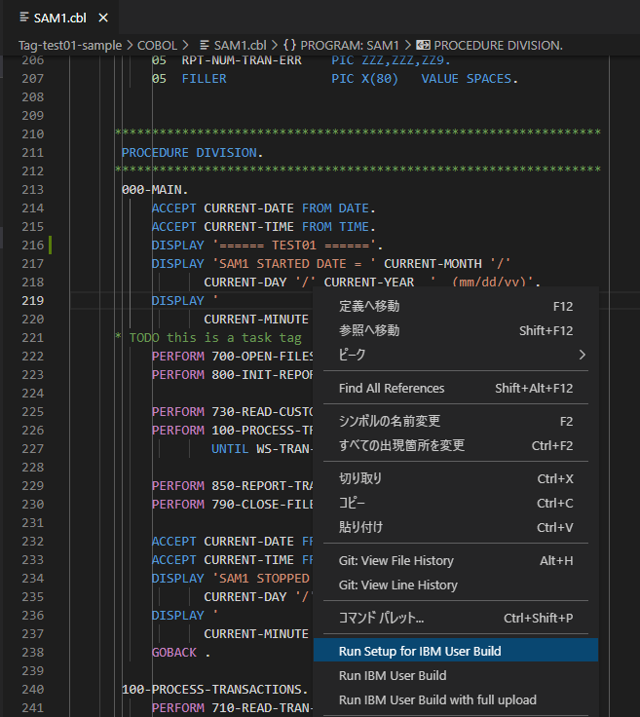Choose コピー from context menu
Viewport: 640px width, 717px height.
456,503
